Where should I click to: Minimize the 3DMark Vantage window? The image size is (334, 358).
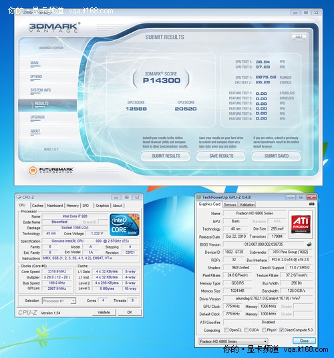click(295, 13)
